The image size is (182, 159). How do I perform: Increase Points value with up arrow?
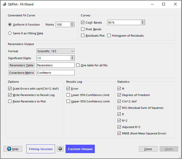click(x=72, y=23)
